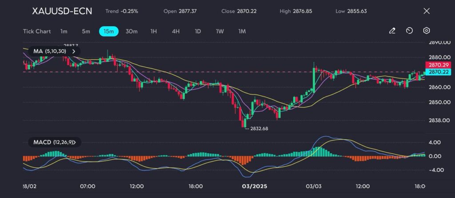
Task: Select the active 15m timeframe
Action: [x=108, y=31]
